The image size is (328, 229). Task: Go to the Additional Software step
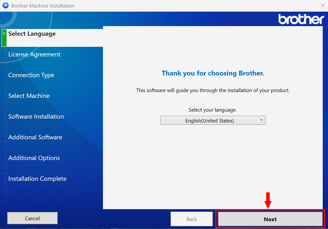click(35, 137)
